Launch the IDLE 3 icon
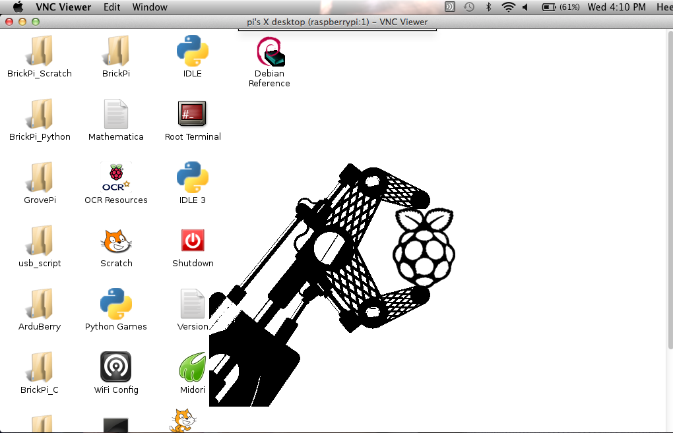Image resolution: width=673 pixels, height=433 pixels. click(192, 177)
